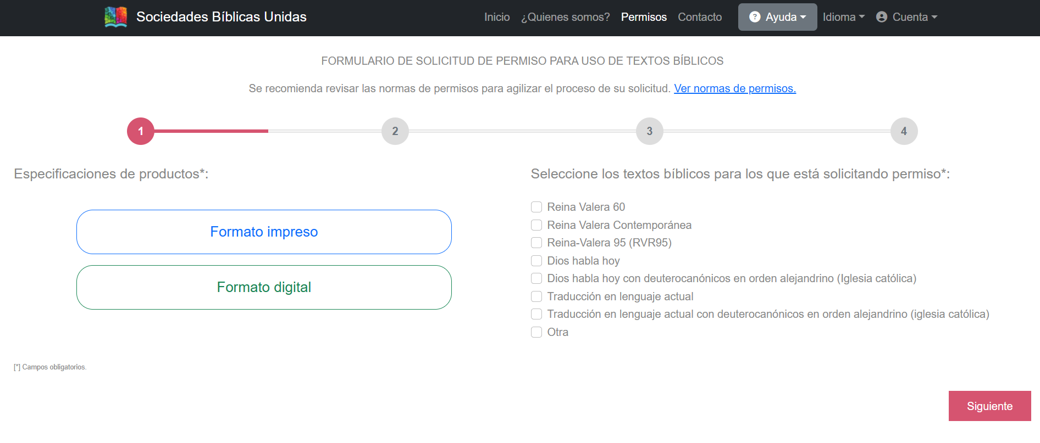Enable Traducción en lenguaje actual checkbox
This screenshot has height=443, width=1040.
tap(536, 296)
